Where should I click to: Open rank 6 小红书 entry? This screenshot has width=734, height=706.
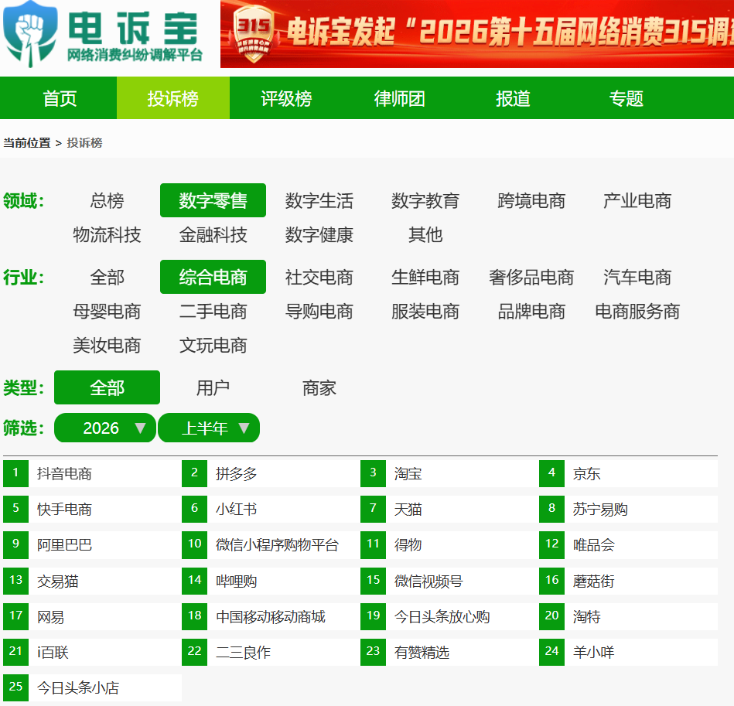coord(271,509)
